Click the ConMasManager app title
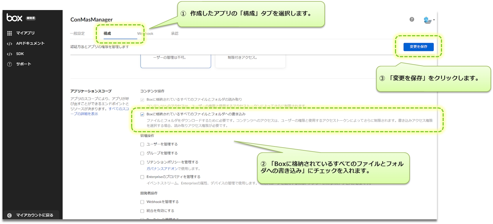The height and width of the screenshot is (224, 493). (91, 20)
